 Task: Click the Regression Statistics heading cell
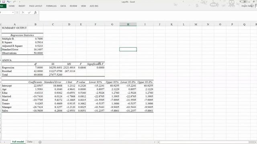coord(22,35)
